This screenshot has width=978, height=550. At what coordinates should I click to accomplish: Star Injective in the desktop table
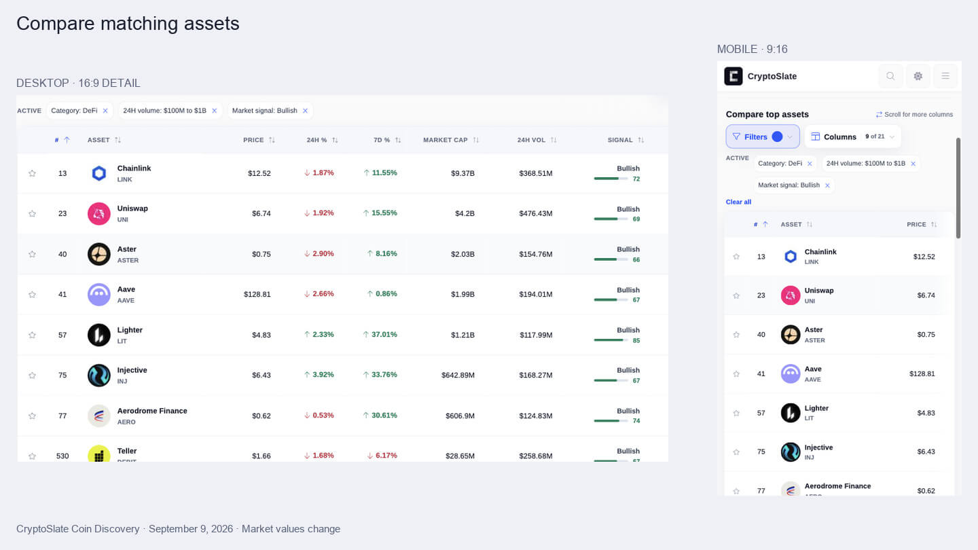(x=32, y=375)
